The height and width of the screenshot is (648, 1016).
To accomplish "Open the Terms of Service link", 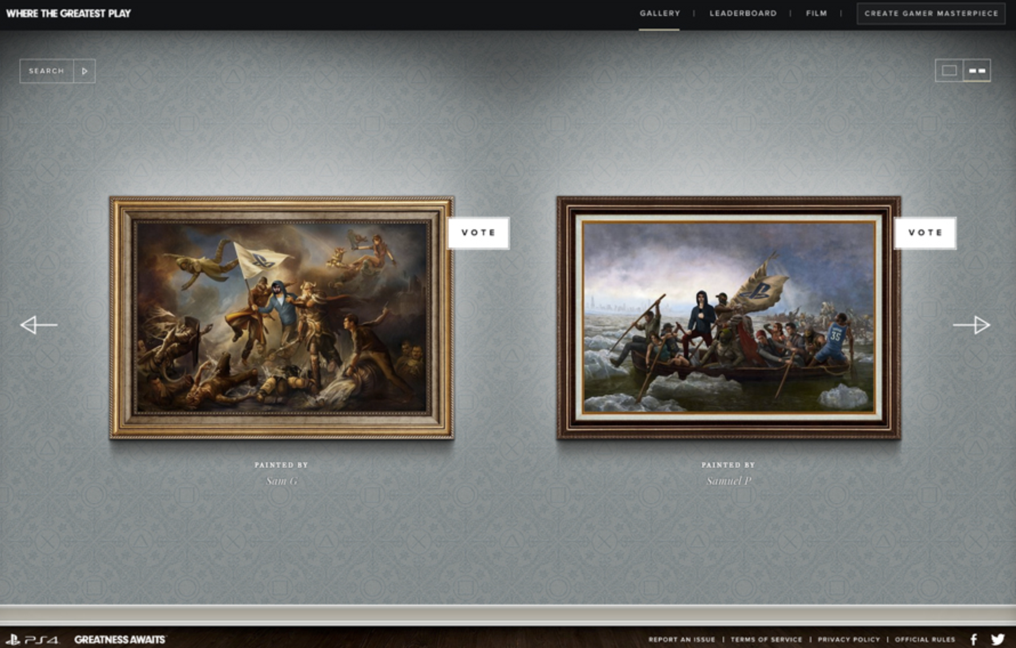I will pyautogui.click(x=766, y=639).
